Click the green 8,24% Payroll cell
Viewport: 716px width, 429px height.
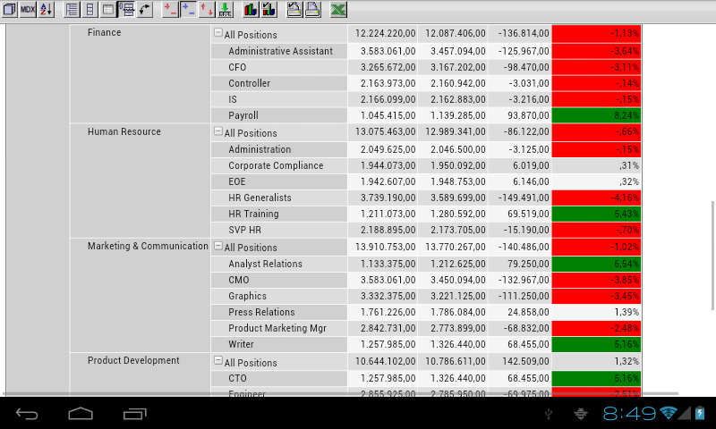tap(596, 115)
